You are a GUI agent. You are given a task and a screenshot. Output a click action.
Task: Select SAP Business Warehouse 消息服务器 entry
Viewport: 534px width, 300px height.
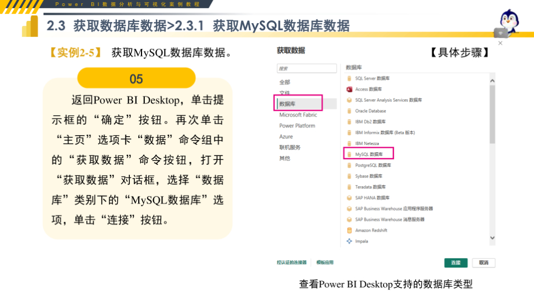click(390, 220)
